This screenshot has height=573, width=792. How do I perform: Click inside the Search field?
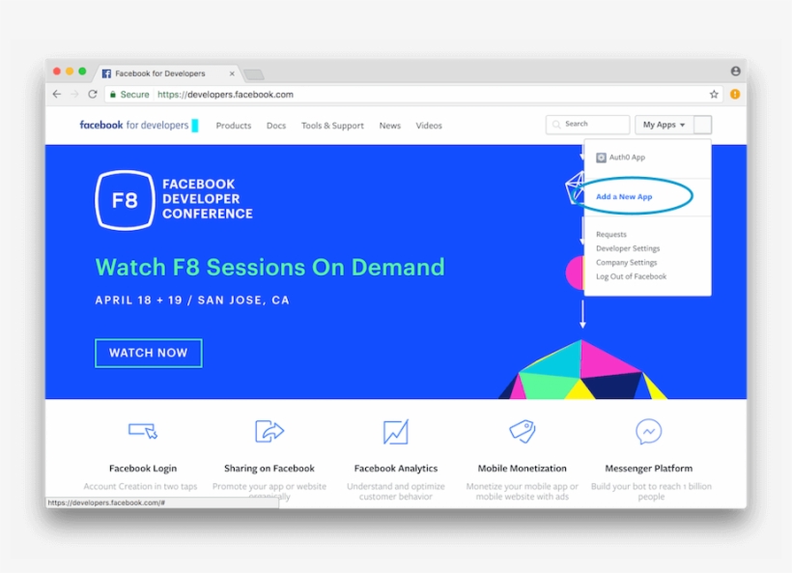[587, 125]
